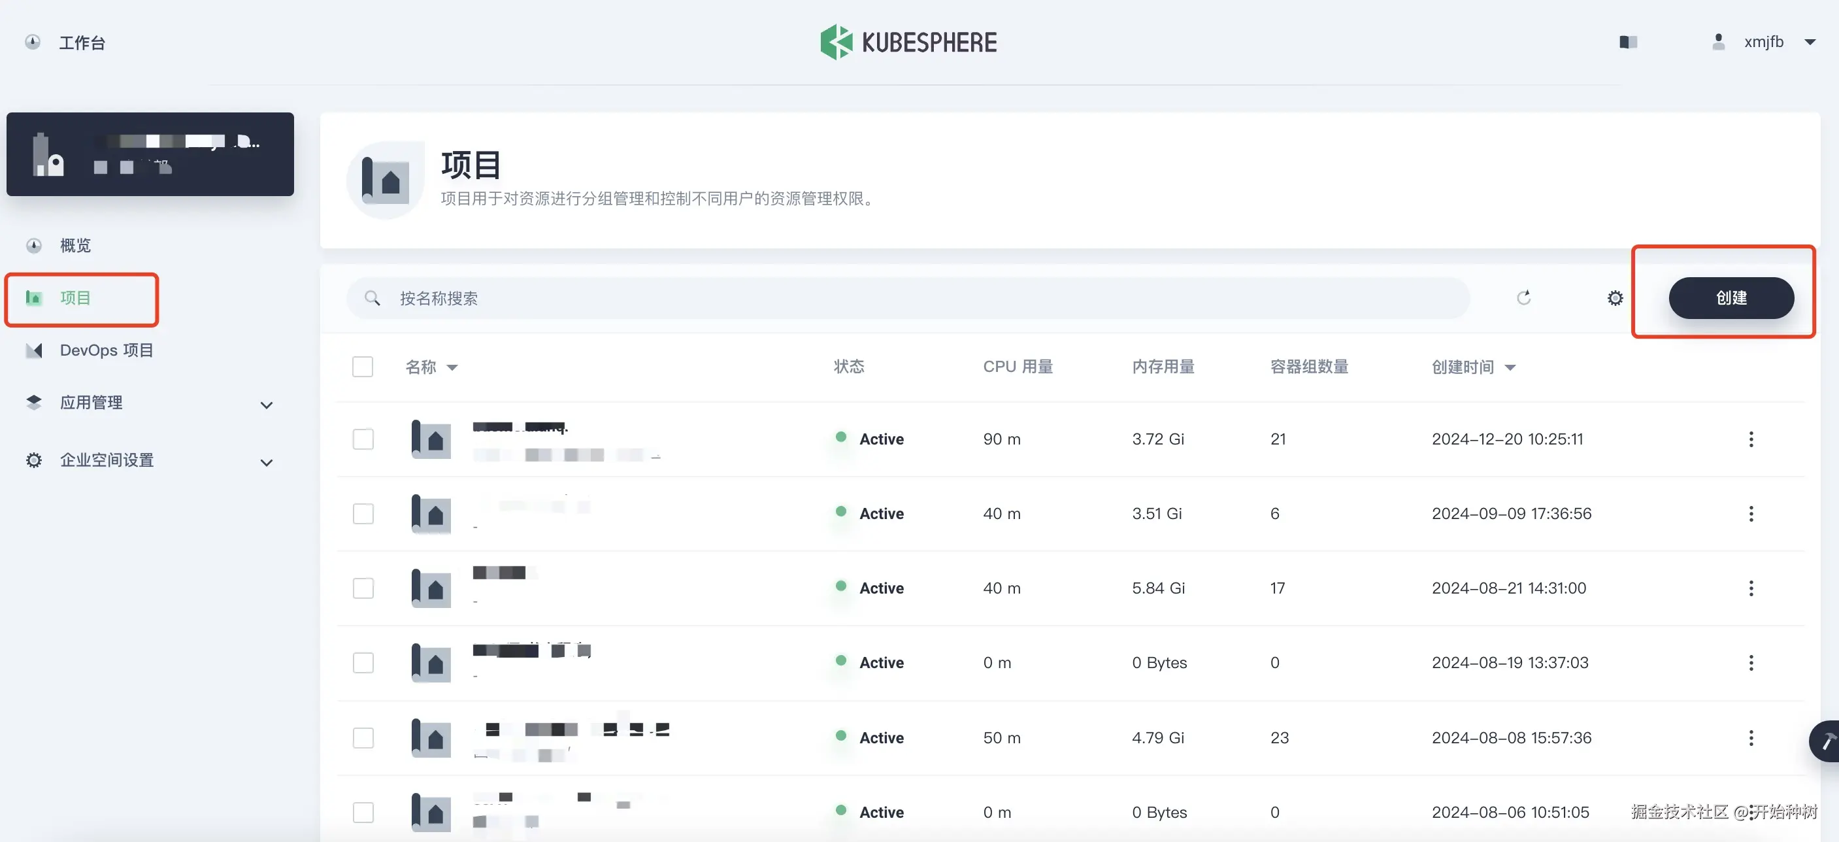Sort by 创建时间 column arrow

click(1510, 368)
